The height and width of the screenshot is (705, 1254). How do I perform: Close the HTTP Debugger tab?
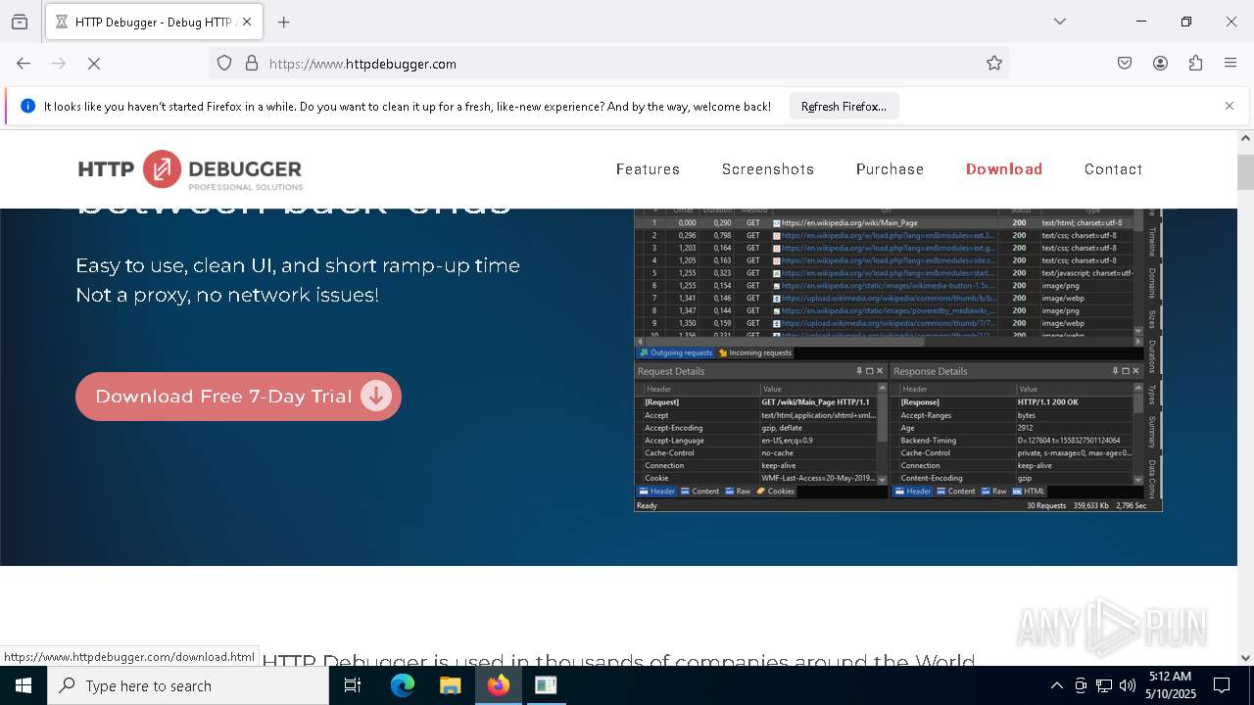(247, 22)
